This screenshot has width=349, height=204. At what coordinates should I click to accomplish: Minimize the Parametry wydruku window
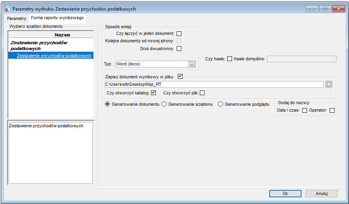[x=312, y=9]
